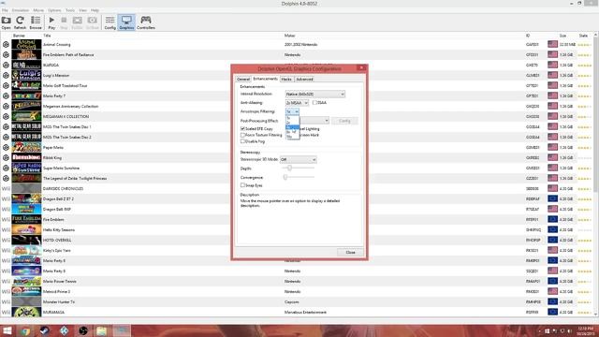Screen dimensions: 599x337
Task: Start emulation with the Play icon
Action: coord(51,22)
